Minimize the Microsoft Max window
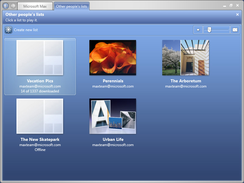244x183 pixels. pyautogui.click(x=225, y=5)
